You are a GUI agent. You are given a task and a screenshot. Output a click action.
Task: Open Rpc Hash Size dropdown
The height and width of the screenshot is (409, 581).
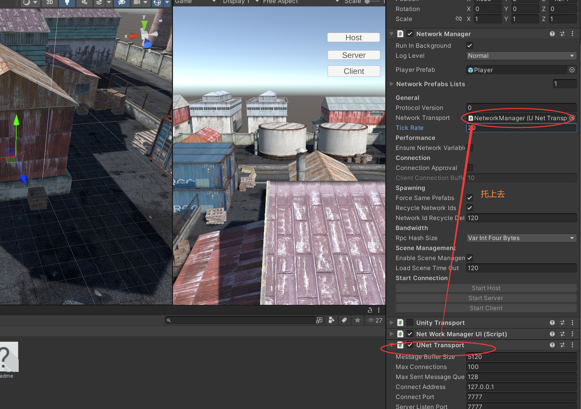point(521,238)
